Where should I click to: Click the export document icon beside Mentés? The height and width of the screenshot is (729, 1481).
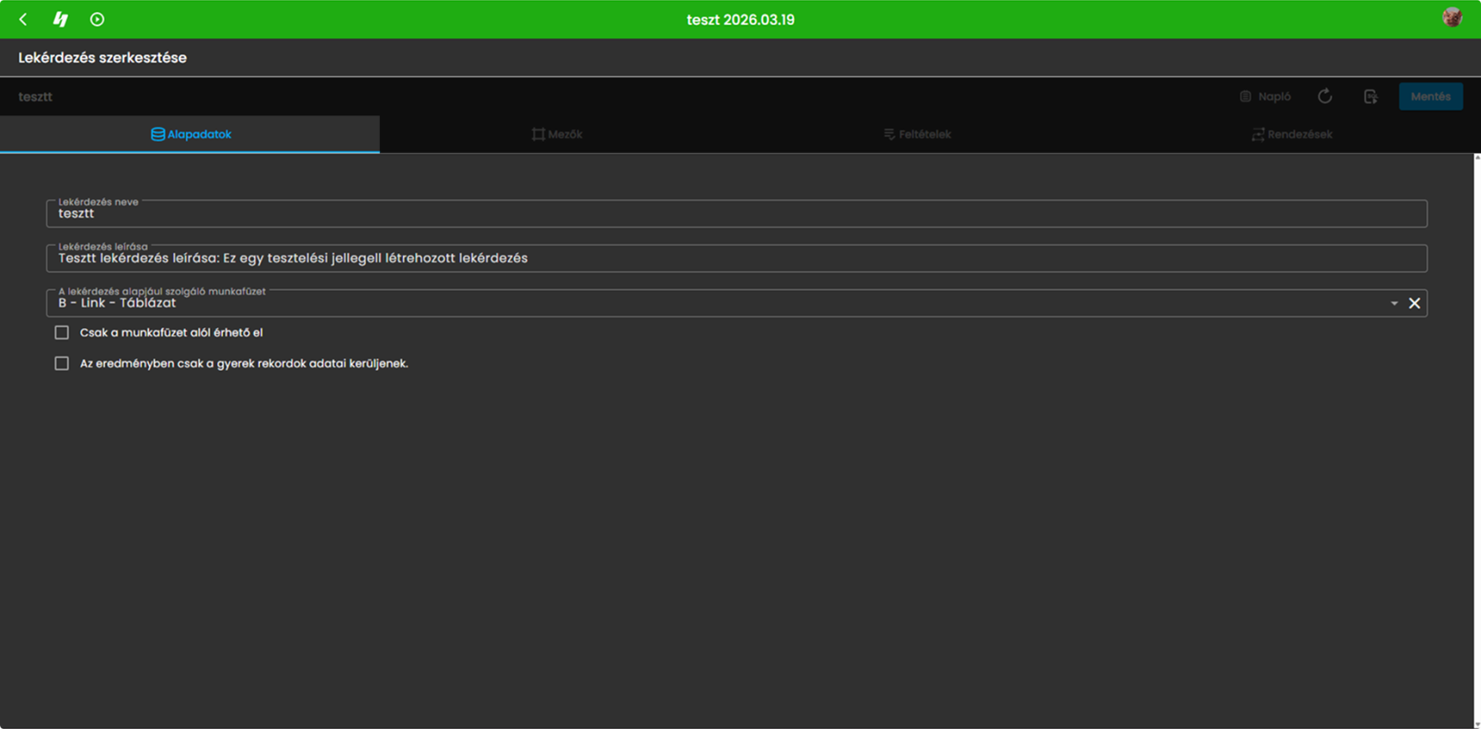tap(1371, 96)
